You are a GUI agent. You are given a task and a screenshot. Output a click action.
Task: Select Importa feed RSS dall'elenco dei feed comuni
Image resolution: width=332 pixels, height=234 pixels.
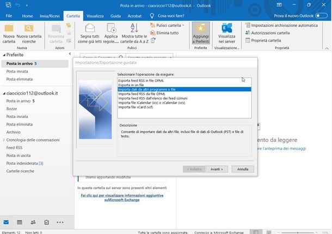point(184,98)
